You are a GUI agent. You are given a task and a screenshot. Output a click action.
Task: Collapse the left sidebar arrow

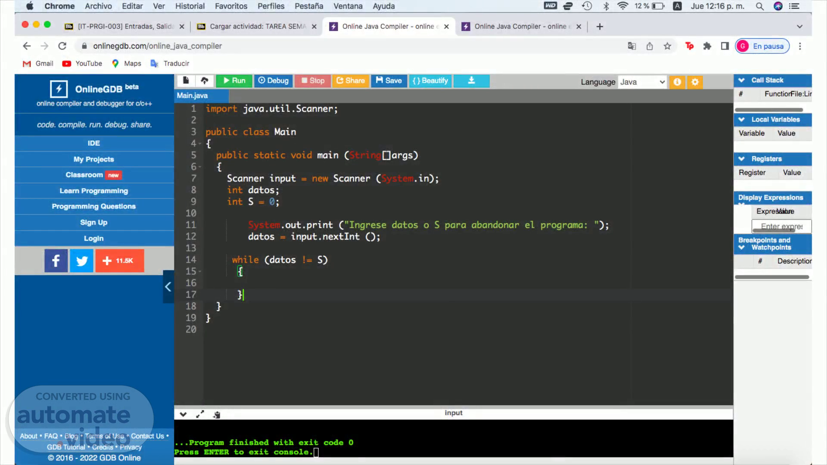[x=168, y=287]
